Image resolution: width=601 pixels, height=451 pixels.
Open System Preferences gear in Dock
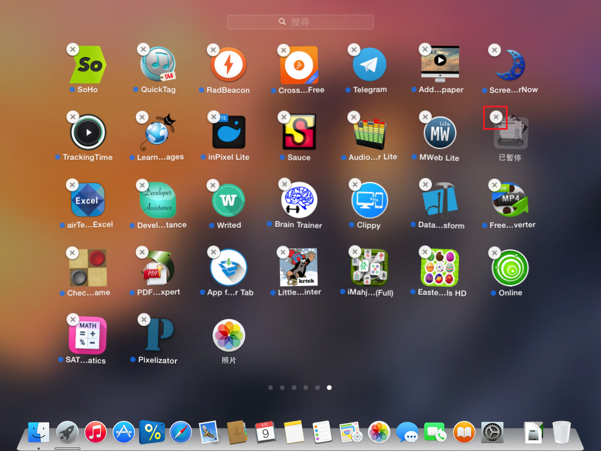point(492,432)
